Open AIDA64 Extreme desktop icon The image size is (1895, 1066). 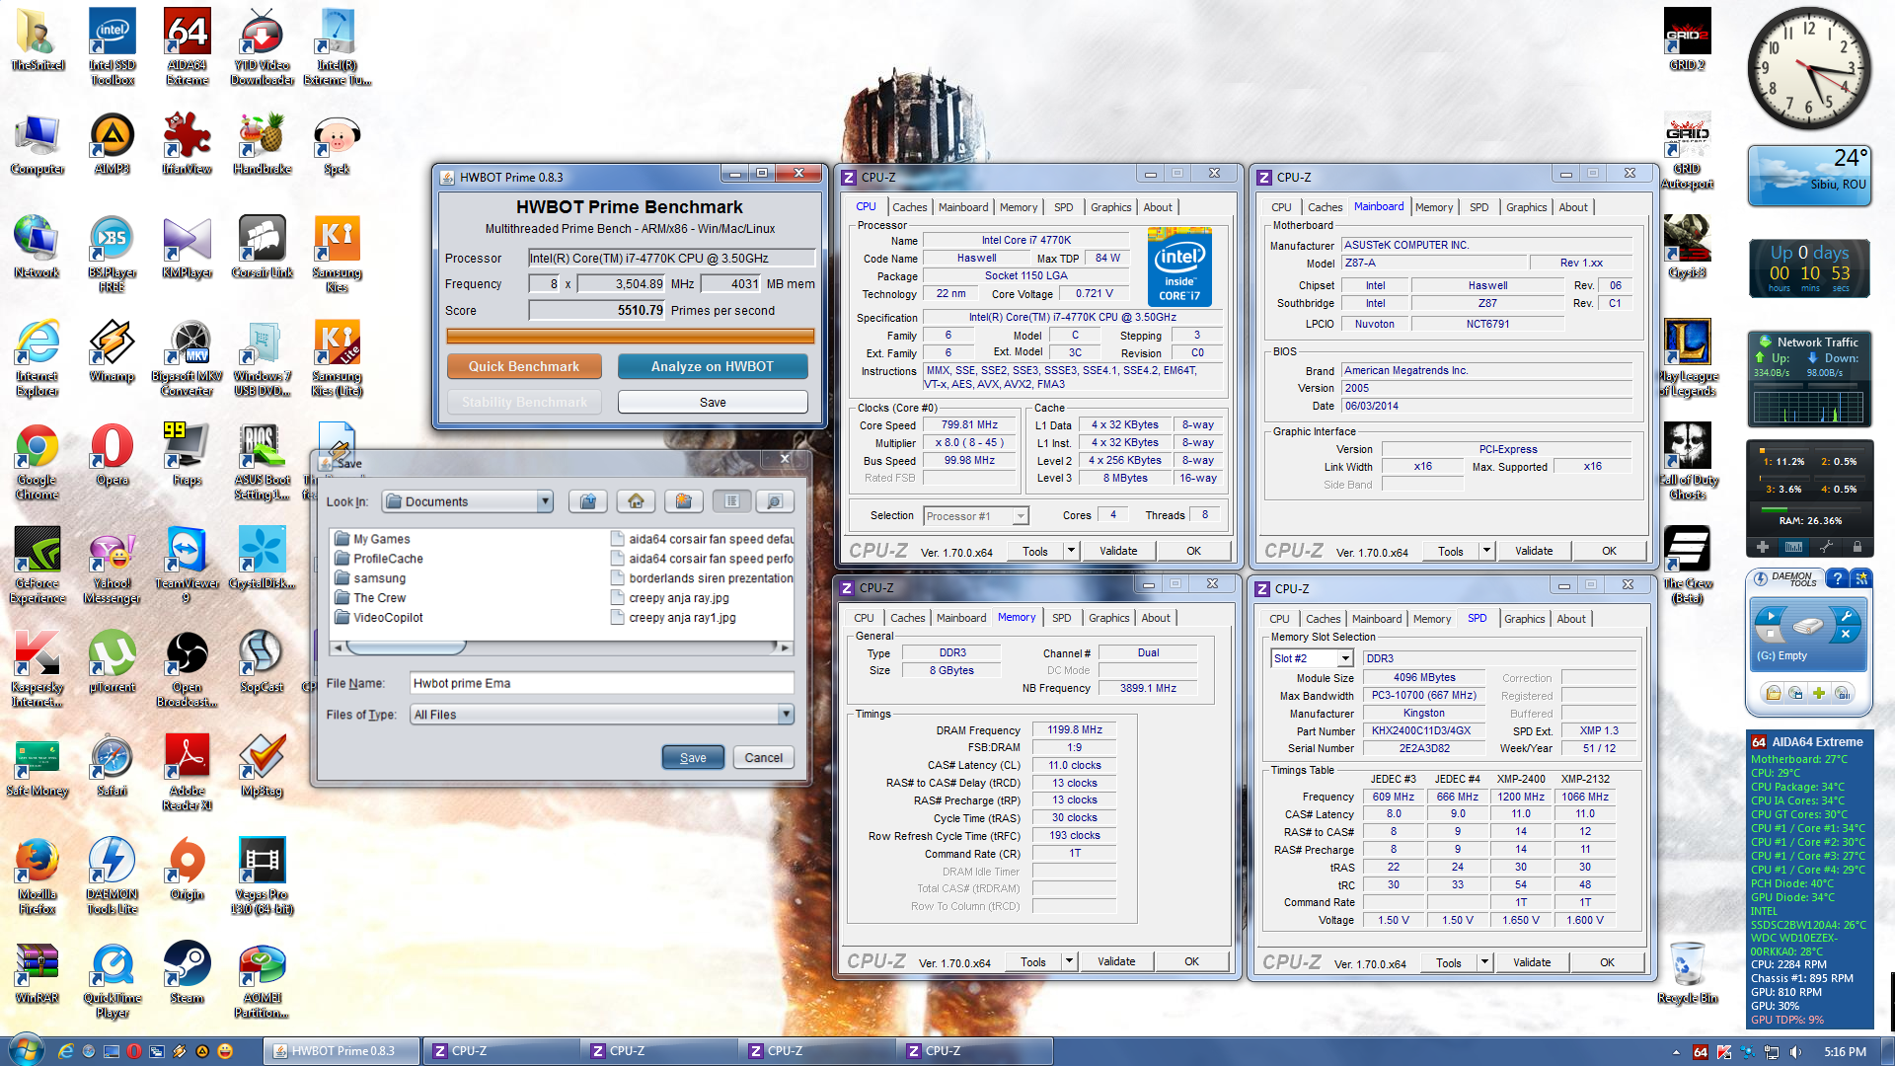[x=187, y=46]
